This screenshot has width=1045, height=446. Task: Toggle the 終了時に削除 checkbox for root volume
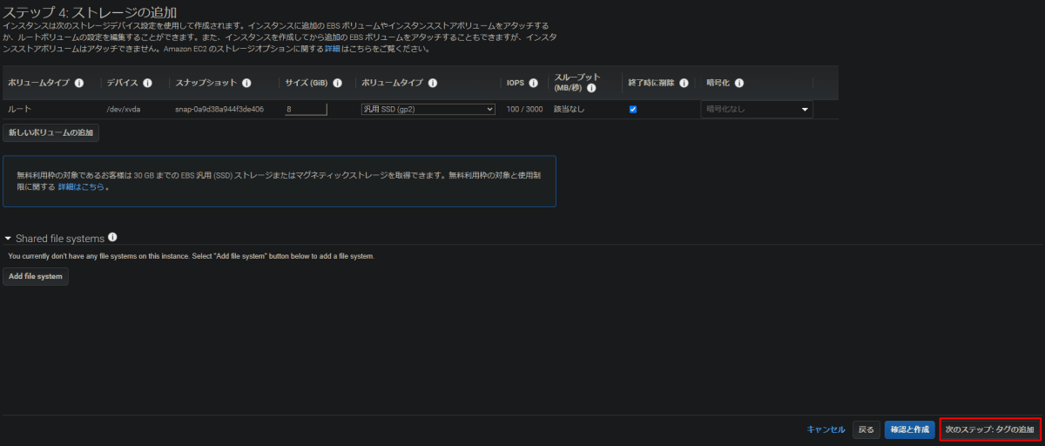(x=633, y=109)
